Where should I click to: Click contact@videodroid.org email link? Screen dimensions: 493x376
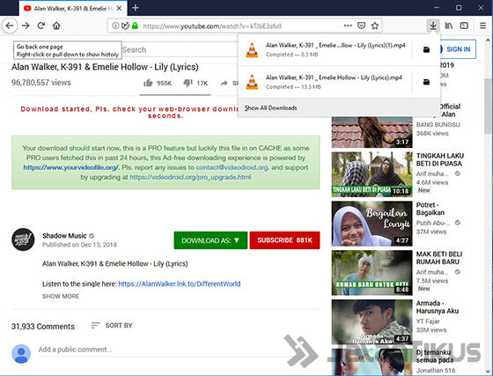tap(232, 167)
